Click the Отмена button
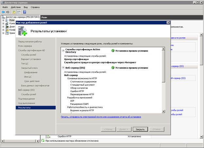The height and width of the screenshot is (148, 204). click(157, 129)
